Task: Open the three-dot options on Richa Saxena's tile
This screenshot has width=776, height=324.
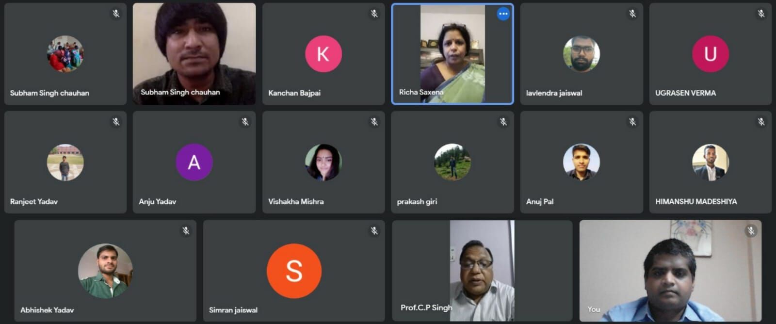Action: pos(503,14)
